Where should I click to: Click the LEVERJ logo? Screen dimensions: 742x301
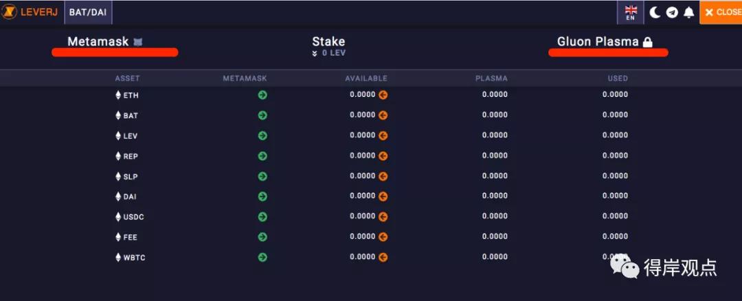pyautogui.click(x=30, y=12)
